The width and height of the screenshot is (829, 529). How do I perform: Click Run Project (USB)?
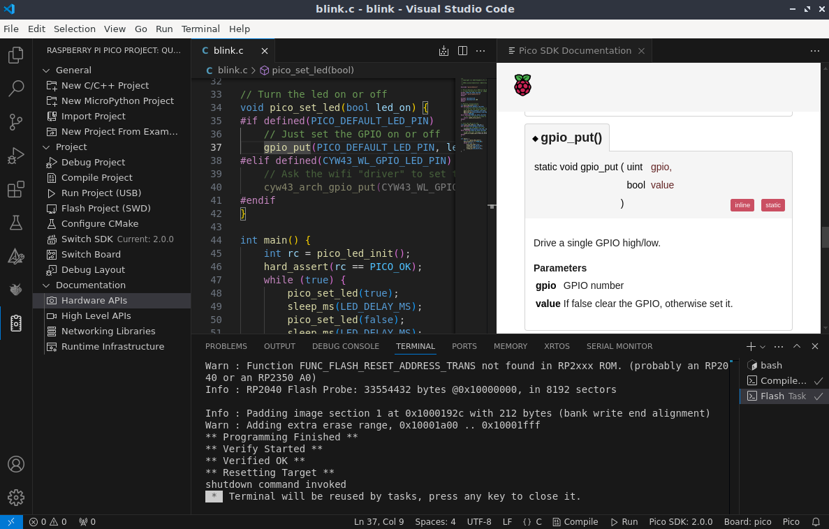point(101,193)
